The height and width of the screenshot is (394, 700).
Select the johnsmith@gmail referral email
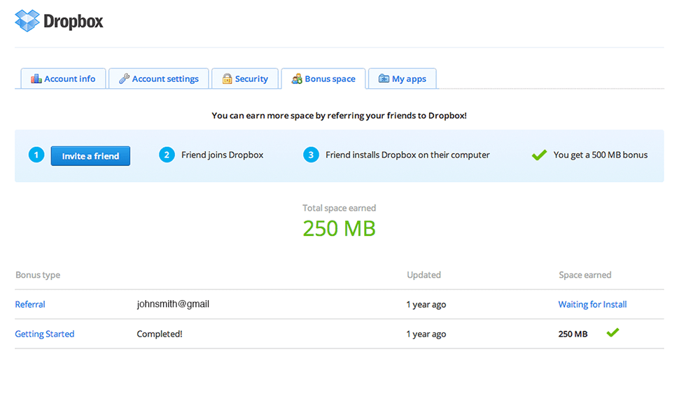point(173,304)
